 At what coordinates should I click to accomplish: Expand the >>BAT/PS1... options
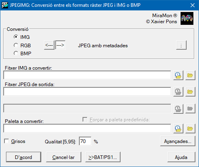pos(103,157)
